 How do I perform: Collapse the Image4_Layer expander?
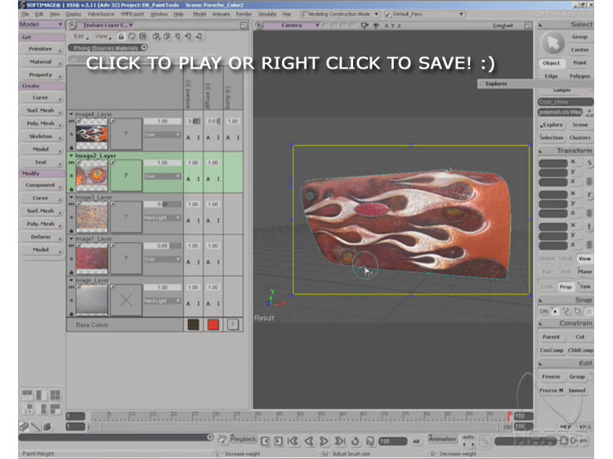[x=70, y=115]
